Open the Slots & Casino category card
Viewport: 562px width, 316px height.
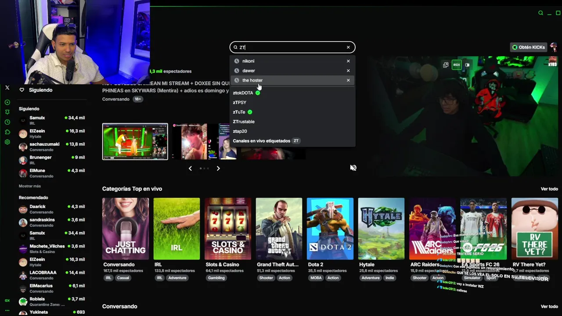228,229
